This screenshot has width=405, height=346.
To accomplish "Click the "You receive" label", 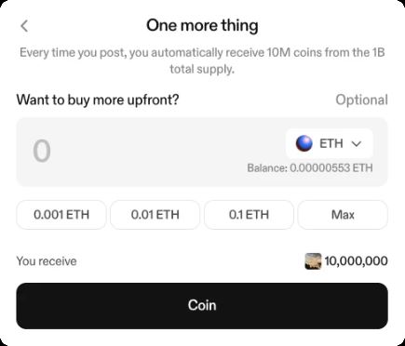I will pyautogui.click(x=47, y=261).
